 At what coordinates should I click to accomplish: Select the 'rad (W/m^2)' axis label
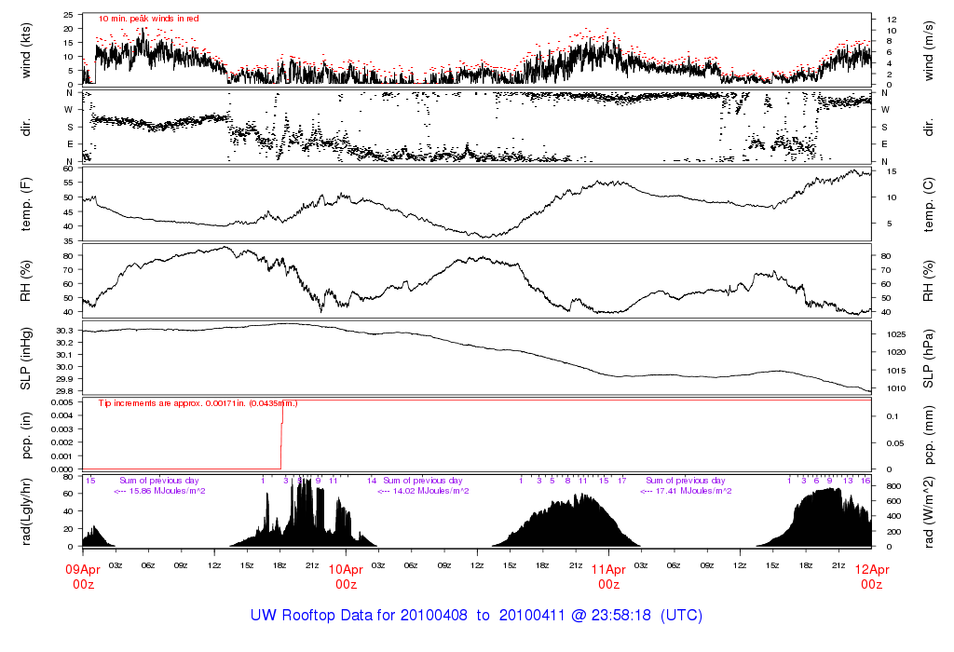click(929, 512)
